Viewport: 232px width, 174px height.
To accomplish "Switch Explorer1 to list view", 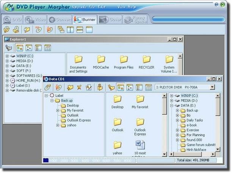I will 38,48.
